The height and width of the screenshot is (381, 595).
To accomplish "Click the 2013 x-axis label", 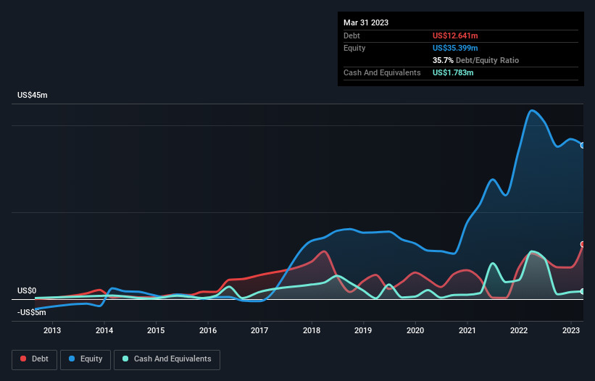I will [x=52, y=330].
